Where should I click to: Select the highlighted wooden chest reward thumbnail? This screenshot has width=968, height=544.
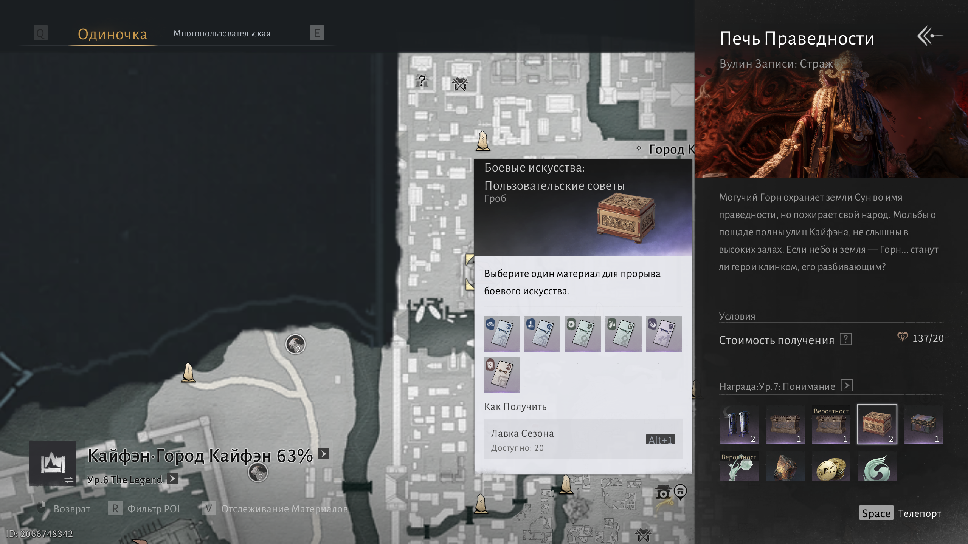[x=876, y=424]
